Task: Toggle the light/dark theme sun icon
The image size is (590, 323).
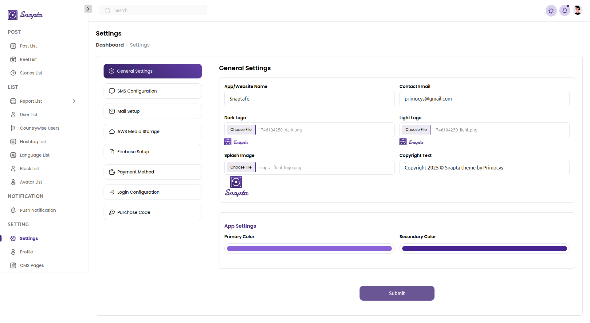Action: tap(551, 11)
